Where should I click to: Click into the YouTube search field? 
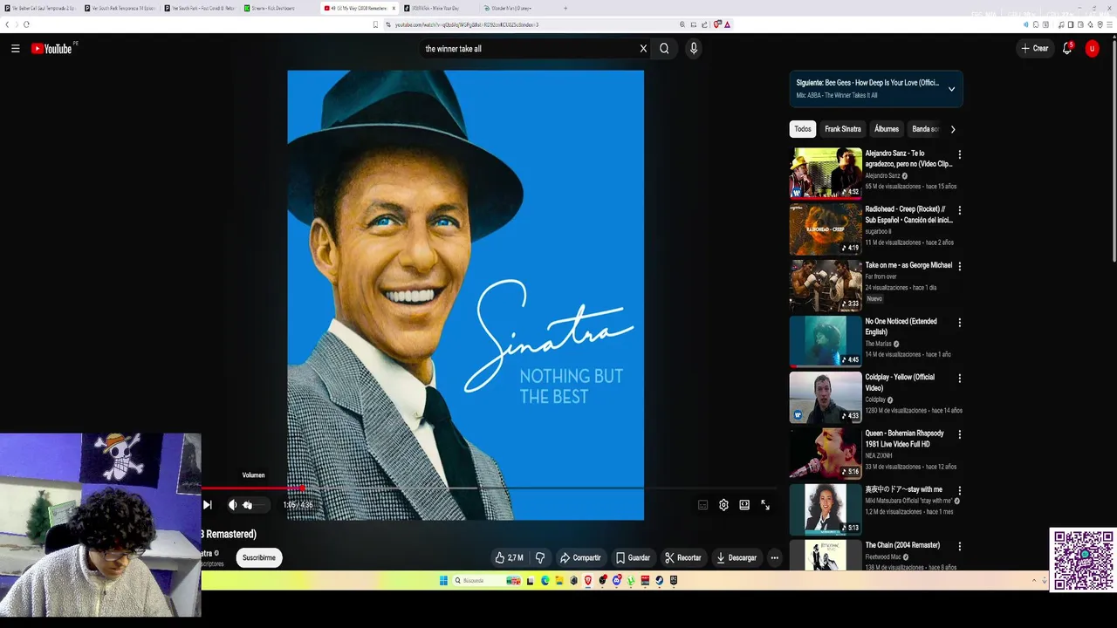coord(528,49)
